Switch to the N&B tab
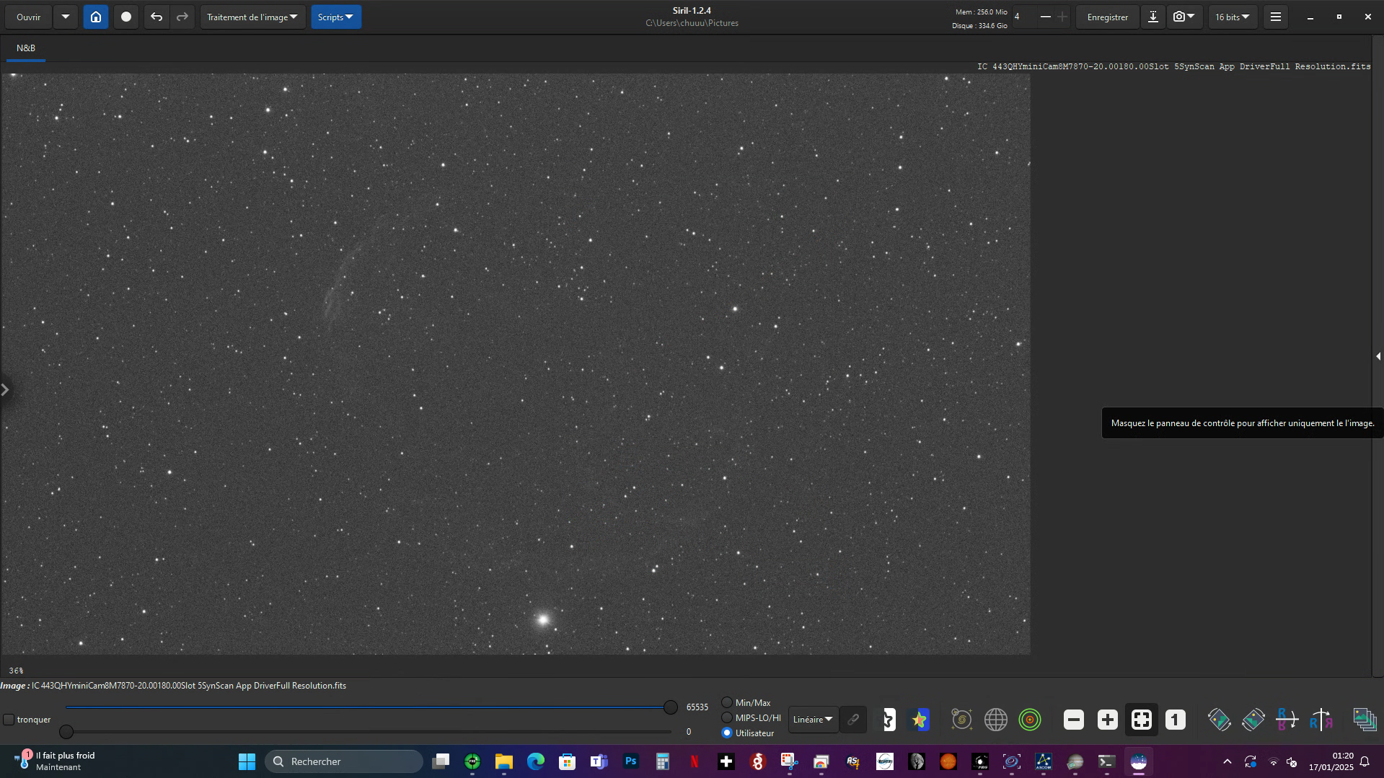 click(26, 48)
